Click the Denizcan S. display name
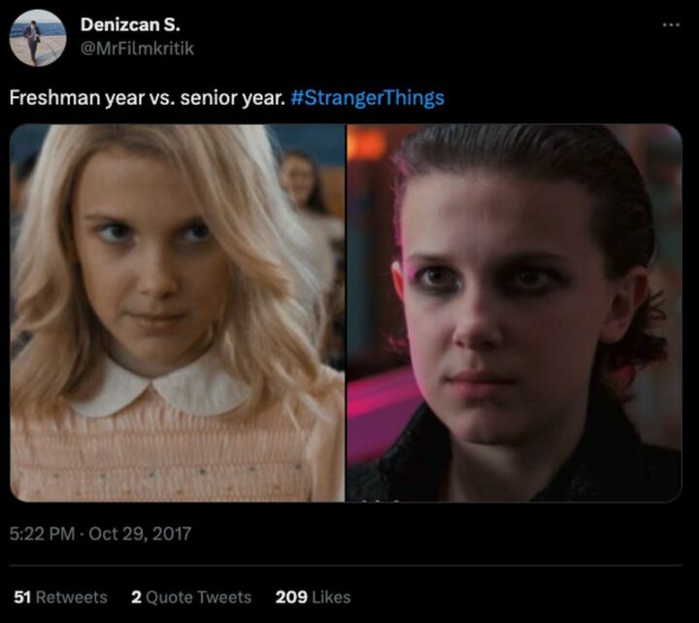 (x=130, y=24)
